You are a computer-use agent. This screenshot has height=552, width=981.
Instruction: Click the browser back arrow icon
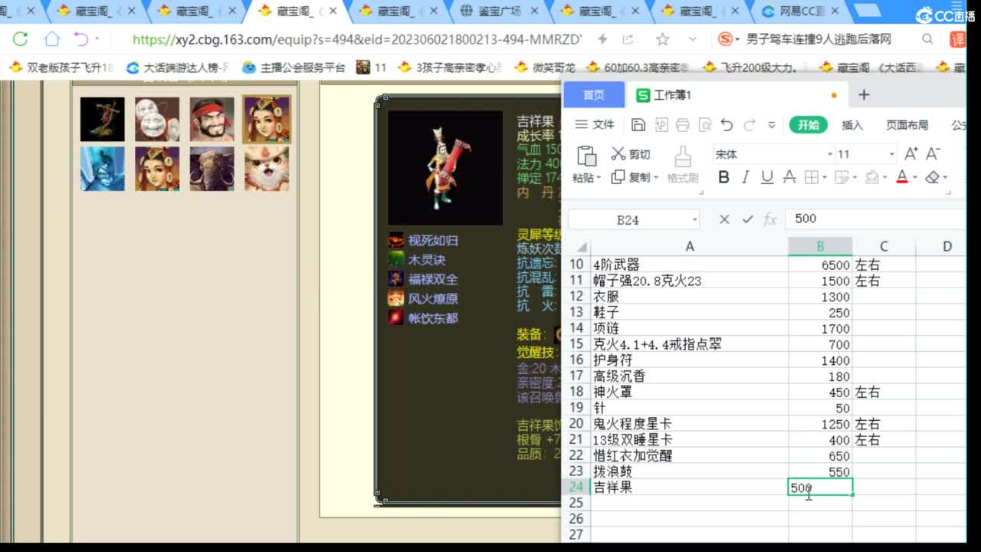pyautogui.click(x=80, y=39)
